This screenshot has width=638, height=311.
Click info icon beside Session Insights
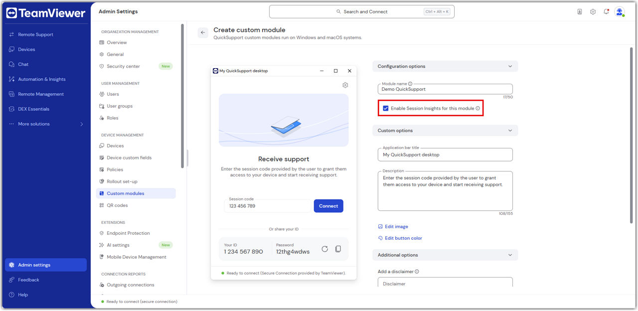point(478,108)
